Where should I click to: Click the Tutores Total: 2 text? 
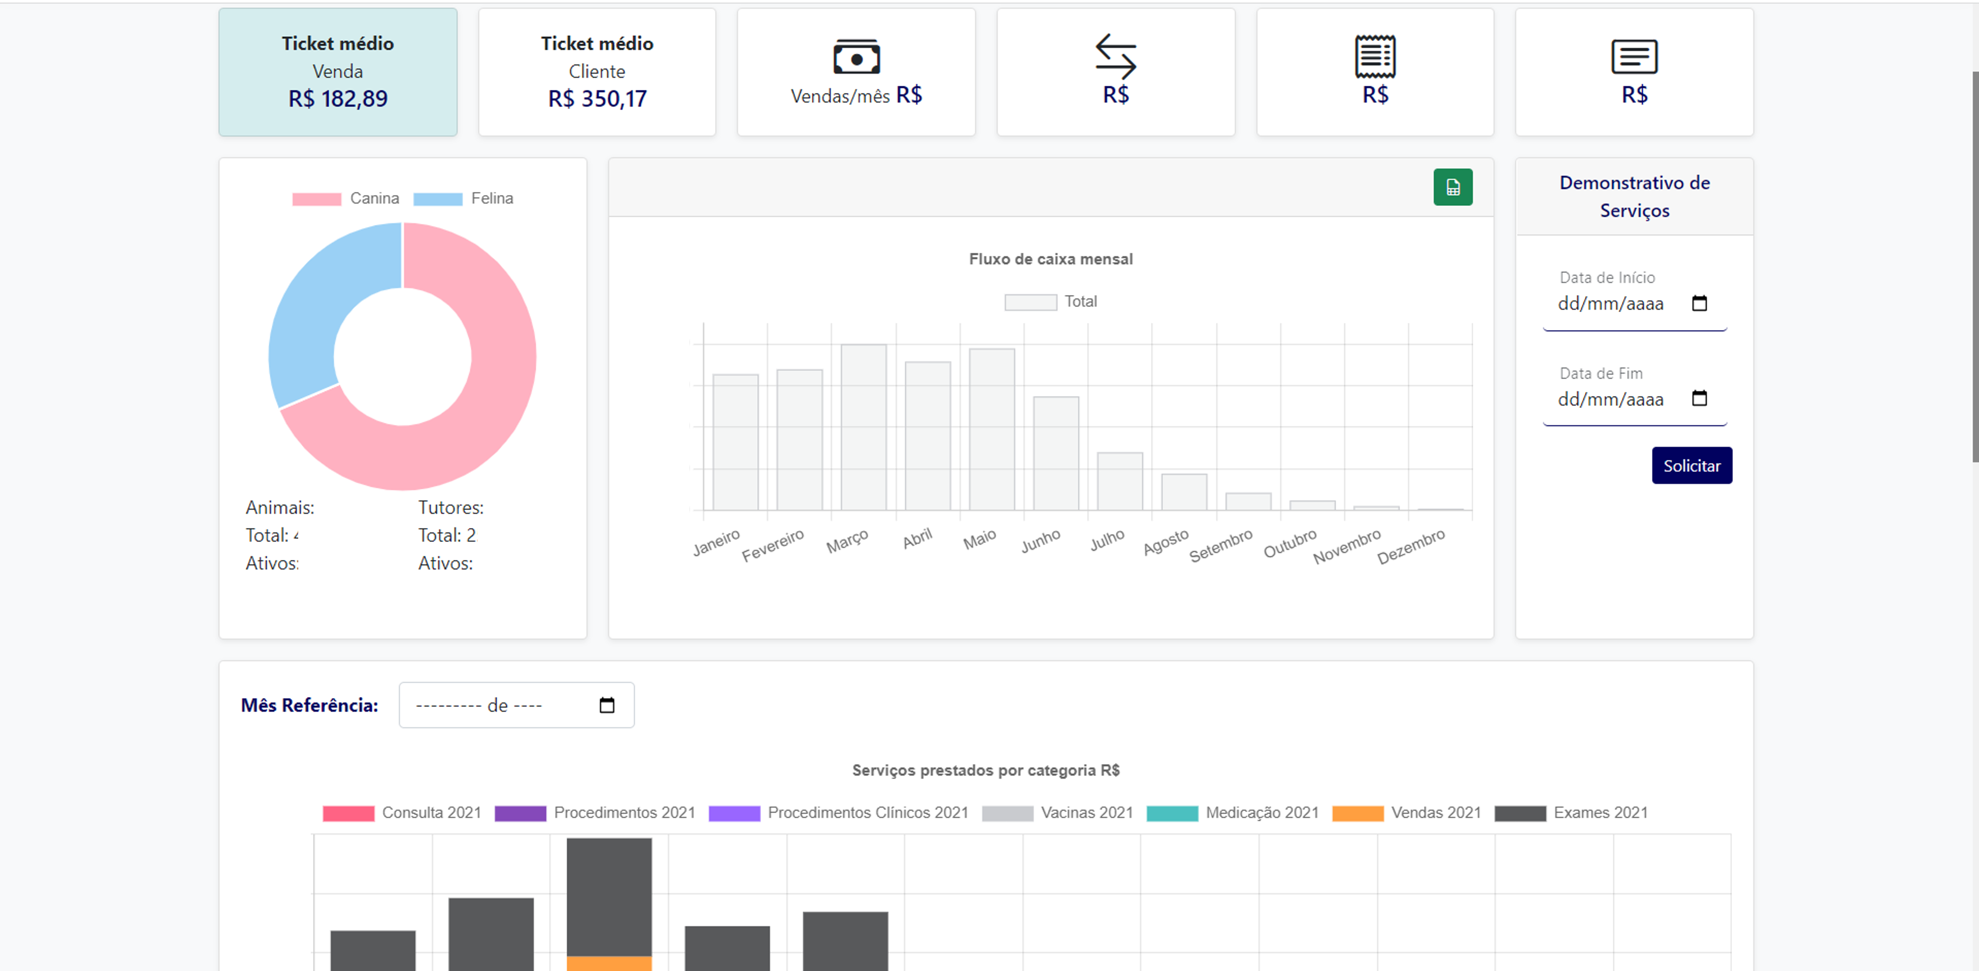(446, 536)
